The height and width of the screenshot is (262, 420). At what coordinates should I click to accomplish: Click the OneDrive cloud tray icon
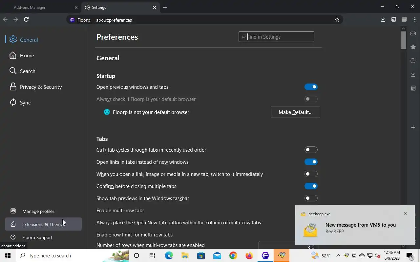pyautogui.click(x=362, y=255)
